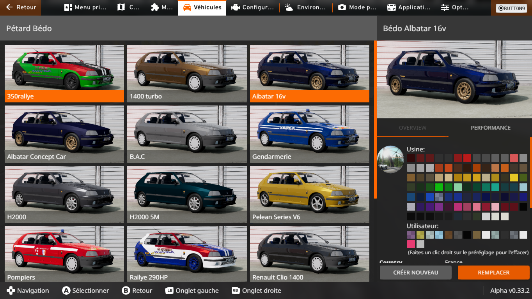Choose the 1400 turbo configuration

point(187,74)
